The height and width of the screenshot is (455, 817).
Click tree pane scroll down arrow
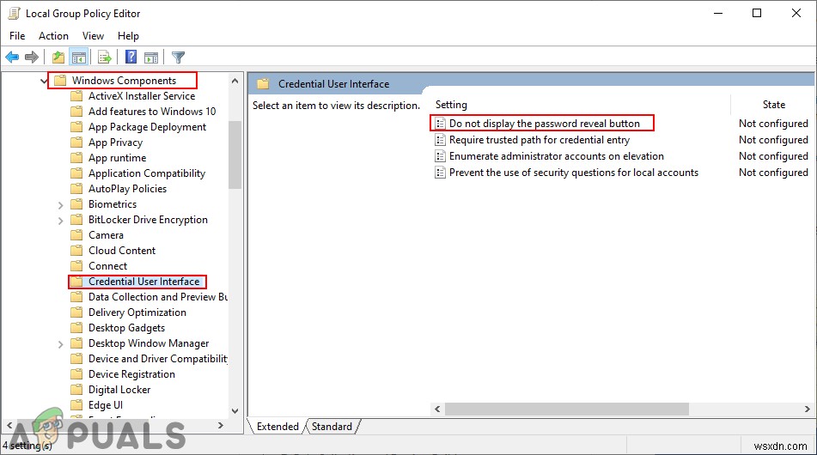[x=235, y=410]
